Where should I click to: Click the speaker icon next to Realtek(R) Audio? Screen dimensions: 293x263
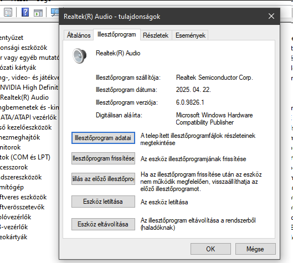(x=80, y=56)
